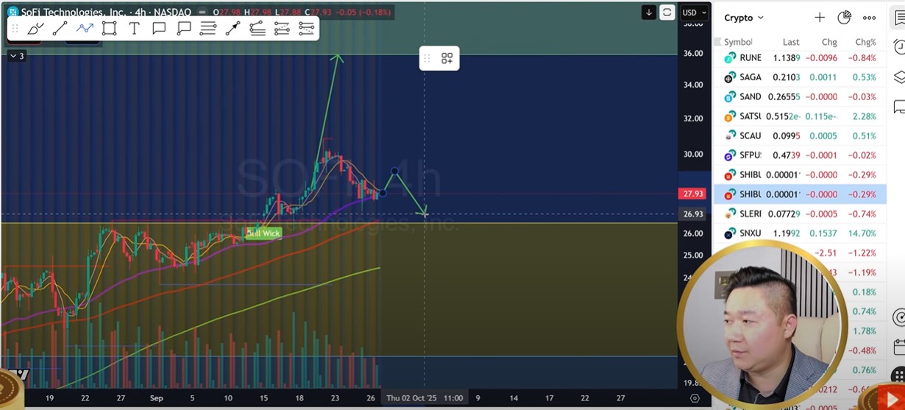905x410 pixels.
Task: Choose the Path zigzag line tool
Action: tap(85, 29)
